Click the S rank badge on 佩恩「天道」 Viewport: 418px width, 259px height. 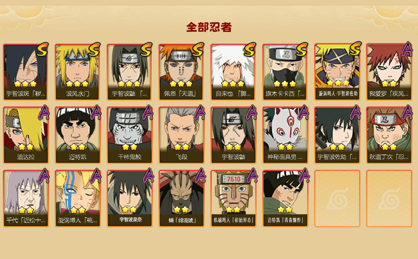(198, 49)
